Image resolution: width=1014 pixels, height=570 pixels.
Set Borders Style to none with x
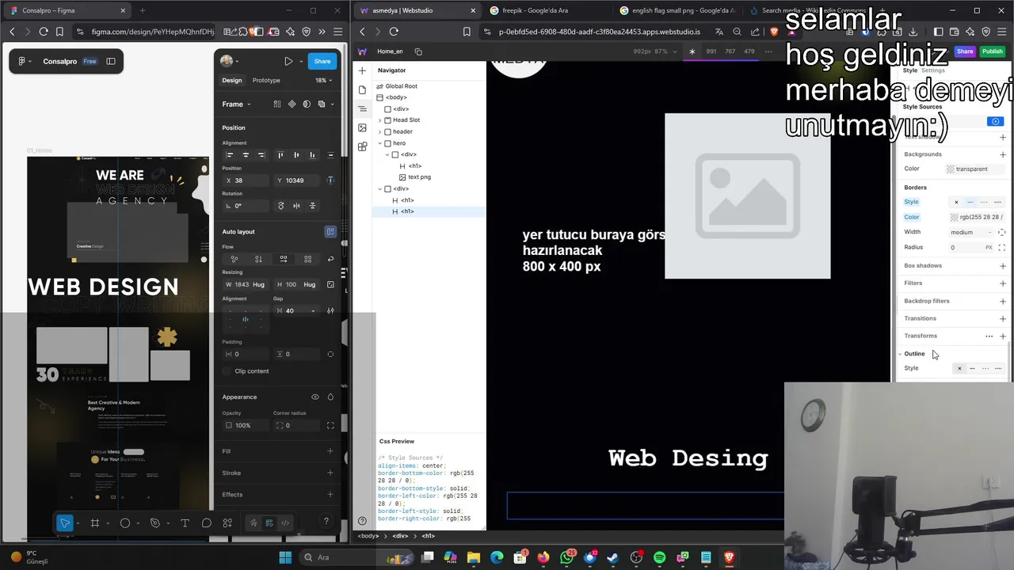click(x=956, y=202)
